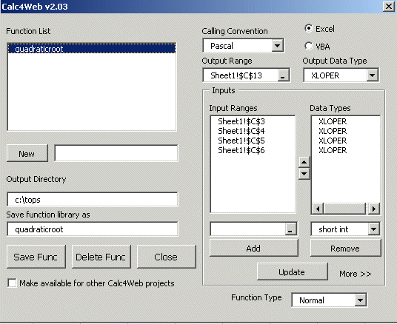Click the Remove input button
Image resolution: width=397 pixels, height=324 pixels.
click(345, 248)
